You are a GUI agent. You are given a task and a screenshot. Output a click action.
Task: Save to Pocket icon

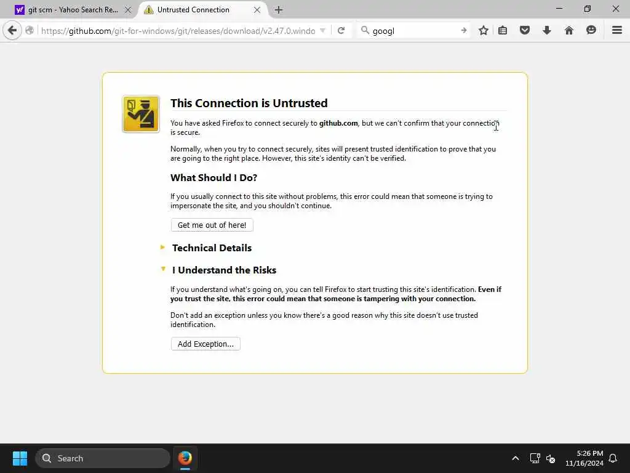(525, 30)
